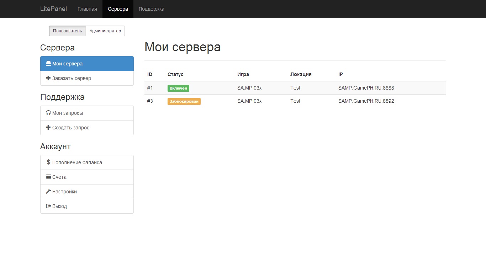Click the plus icon beside Заказать сервер
Viewport: 486px width, 273px height.
click(x=48, y=78)
